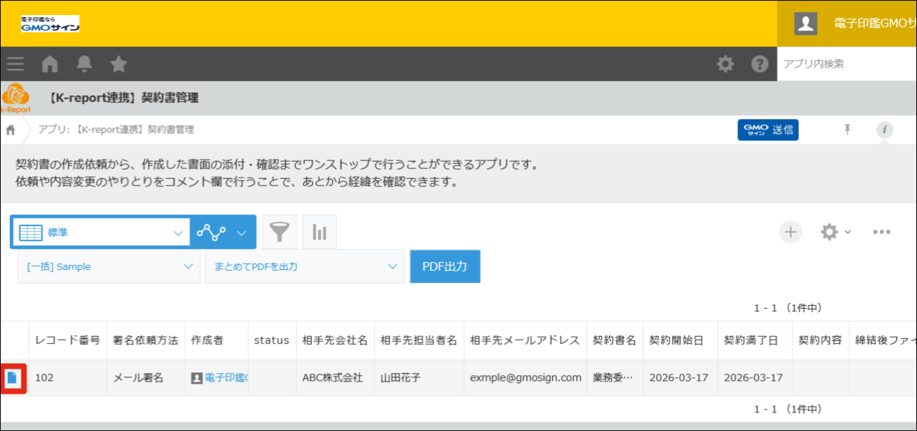Open the help question mark icon
This screenshot has width=917, height=431.
pos(760,64)
